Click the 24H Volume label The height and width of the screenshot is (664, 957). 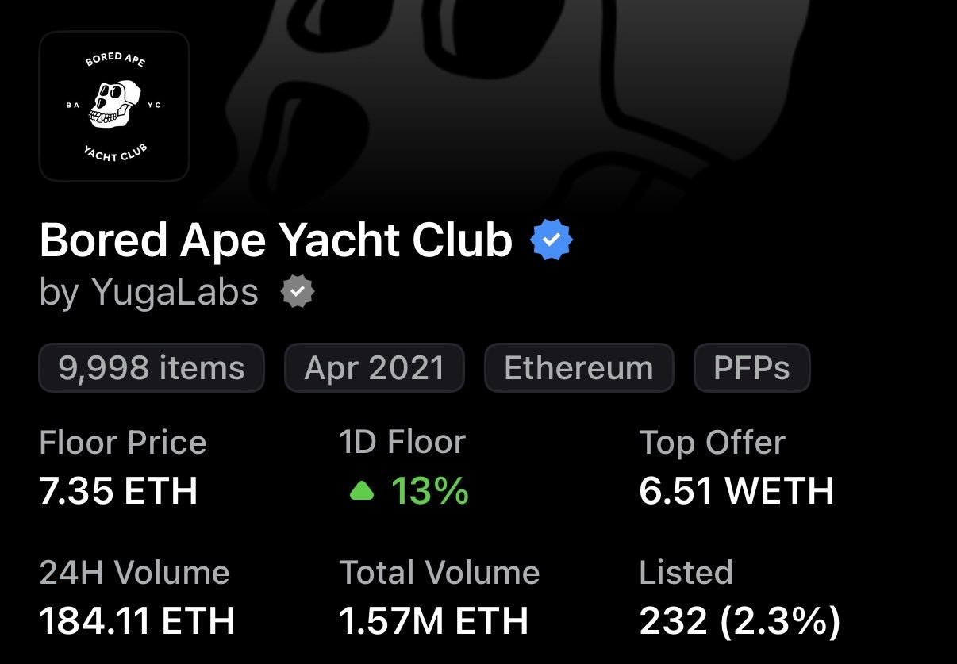(134, 573)
